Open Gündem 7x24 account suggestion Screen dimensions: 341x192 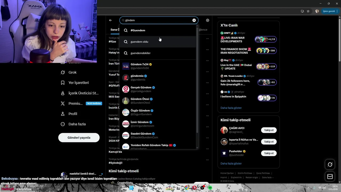tap(158, 66)
